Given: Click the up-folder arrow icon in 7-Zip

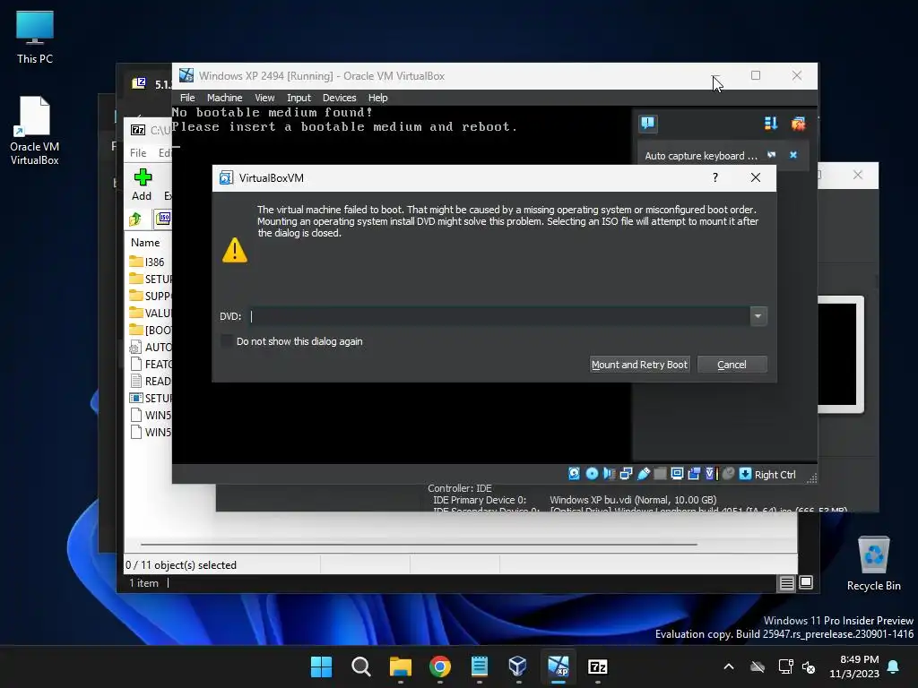Looking at the screenshot, I should click(x=135, y=219).
